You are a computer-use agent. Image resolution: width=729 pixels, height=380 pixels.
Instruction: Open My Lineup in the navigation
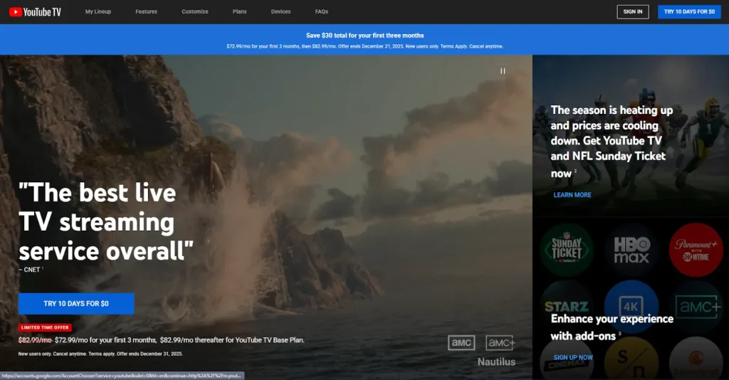[98, 11]
